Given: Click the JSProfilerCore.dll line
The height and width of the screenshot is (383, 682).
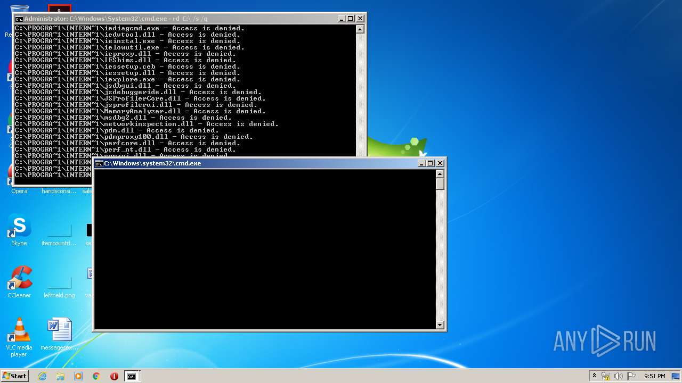Looking at the screenshot, I should click(140, 98).
